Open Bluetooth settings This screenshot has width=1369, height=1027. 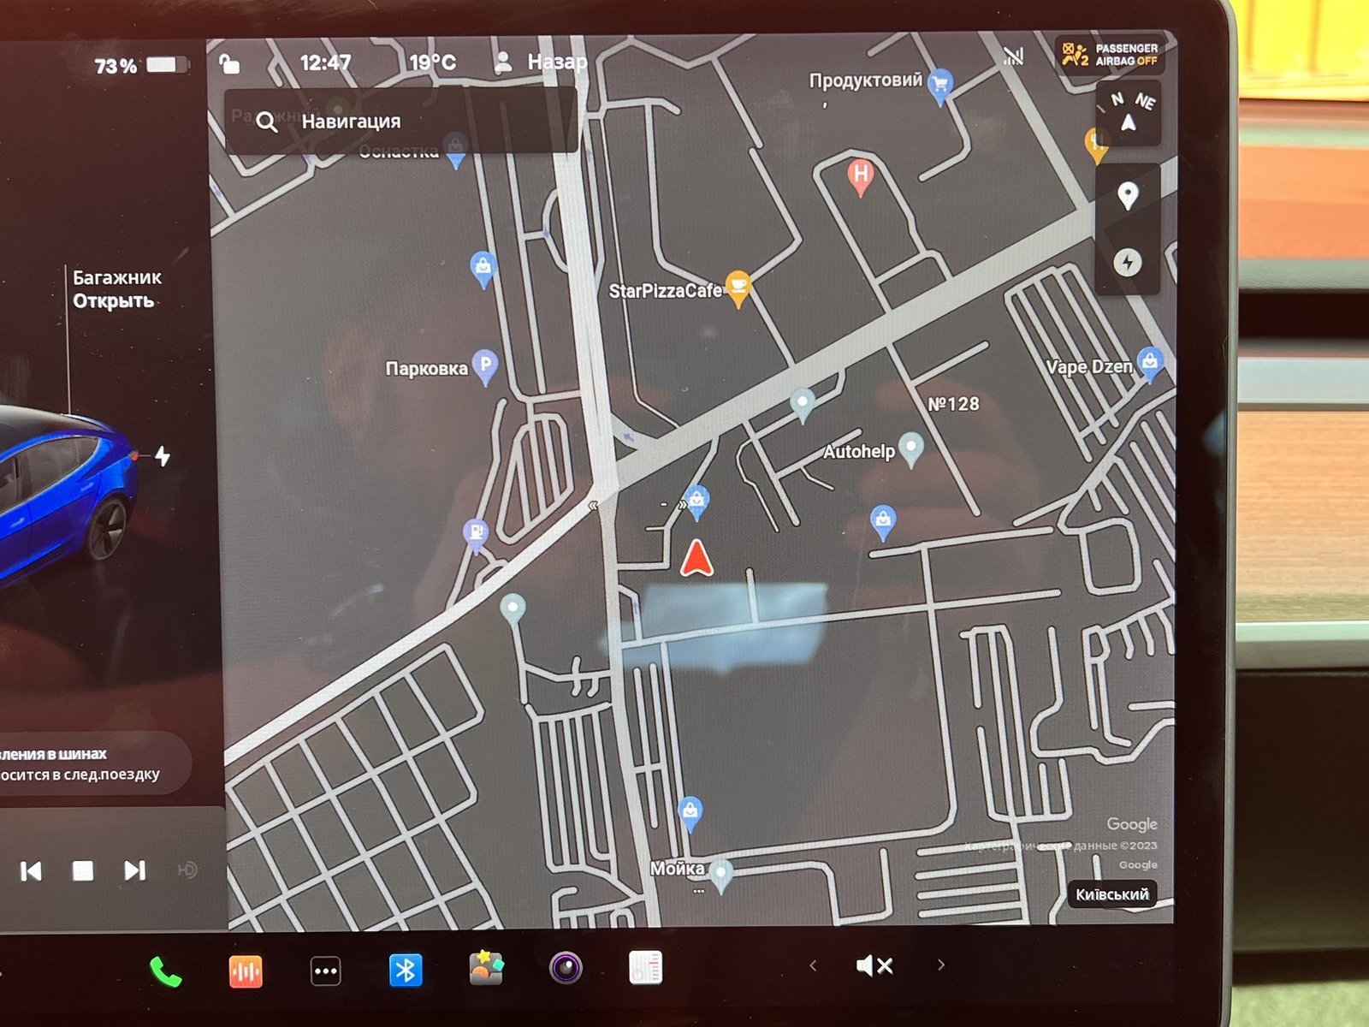406,971
